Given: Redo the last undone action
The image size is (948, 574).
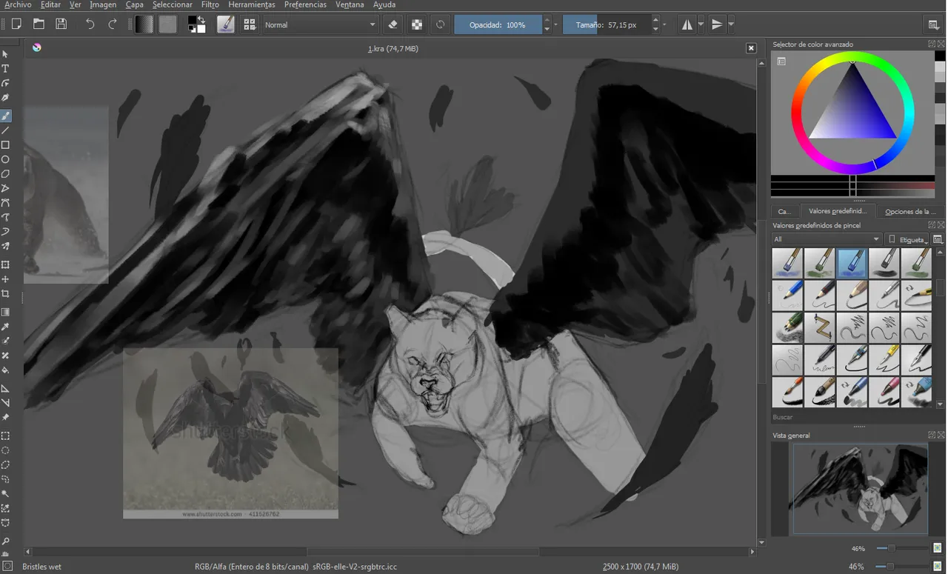Looking at the screenshot, I should pos(113,24).
